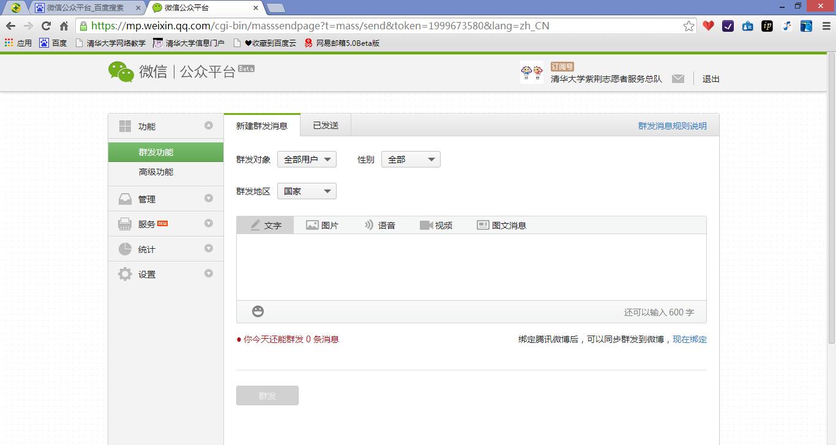Select the 文字 text message tab
Screen dimensions: 836x445
[265, 224]
